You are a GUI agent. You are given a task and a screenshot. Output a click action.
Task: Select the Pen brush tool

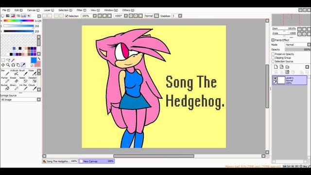tap(5, 72)
